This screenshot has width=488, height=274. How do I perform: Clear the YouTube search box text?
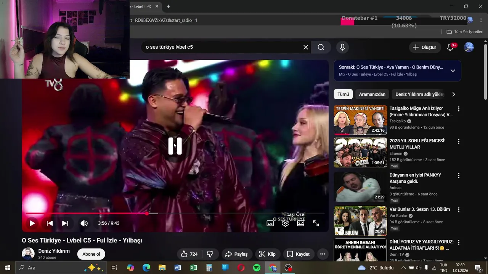tap(305, 47)
